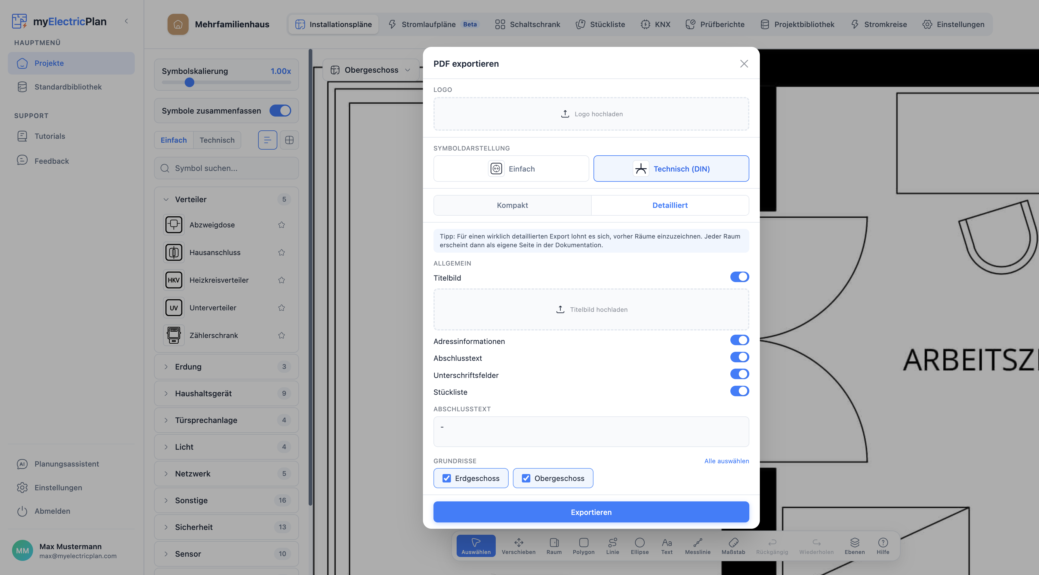
Task: Open the Projektbibliothek tab
Action: (797, 24)
